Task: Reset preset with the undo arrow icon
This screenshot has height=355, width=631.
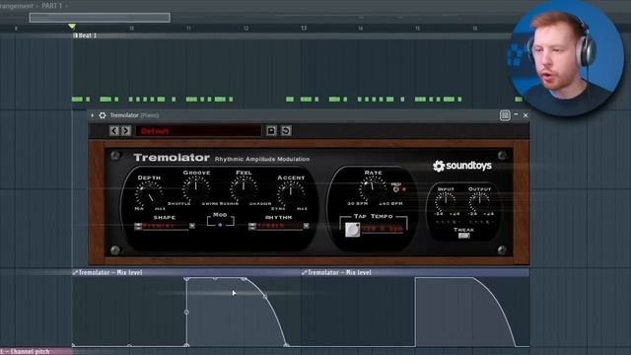Action: click(x=286, y=131)
